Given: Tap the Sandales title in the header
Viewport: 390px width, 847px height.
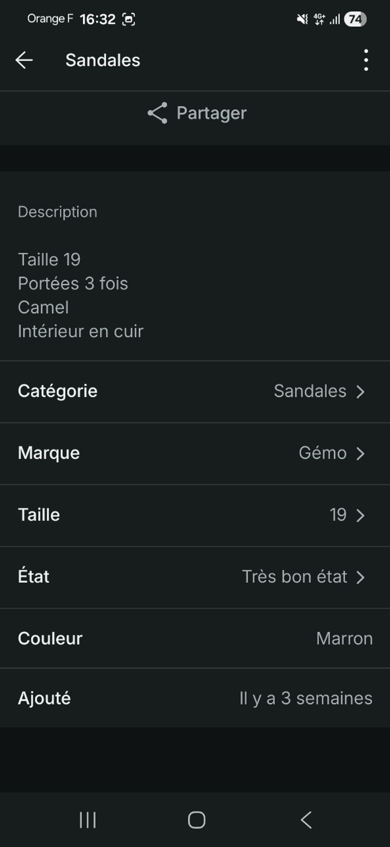Looking at the screenshot, I should coord(103,60).
